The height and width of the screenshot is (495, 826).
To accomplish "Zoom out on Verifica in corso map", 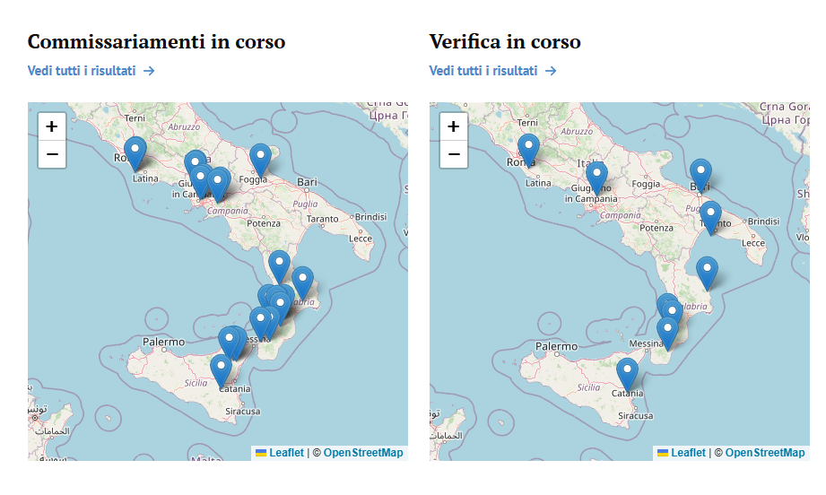I will [454, 154].
